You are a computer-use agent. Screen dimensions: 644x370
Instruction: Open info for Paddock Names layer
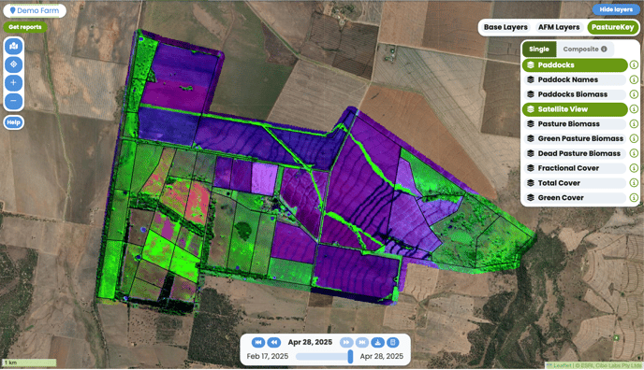[634, 80]
